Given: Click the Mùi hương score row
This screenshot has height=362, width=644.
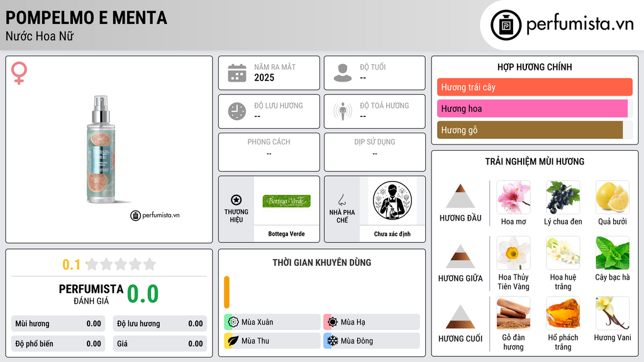Looking at the screenshot, I should click(58, 324).
